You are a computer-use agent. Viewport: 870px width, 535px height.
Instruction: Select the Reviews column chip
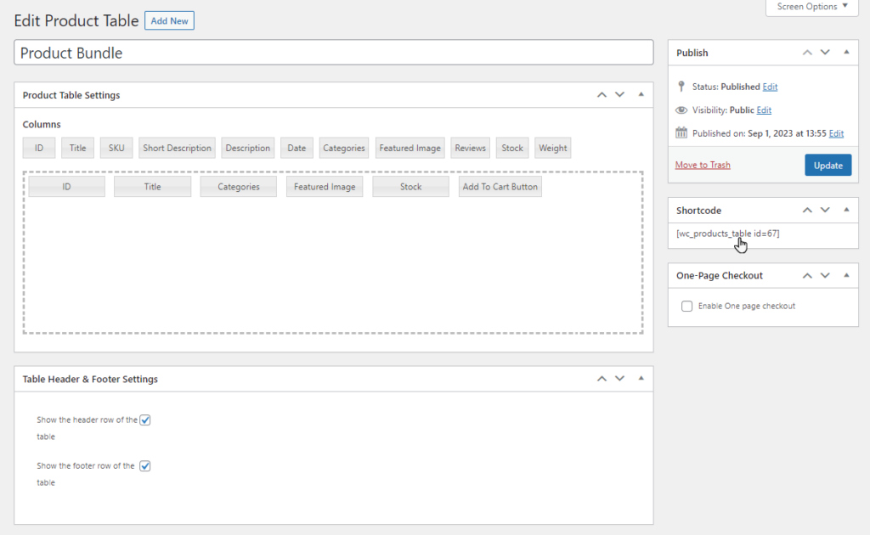470,148
